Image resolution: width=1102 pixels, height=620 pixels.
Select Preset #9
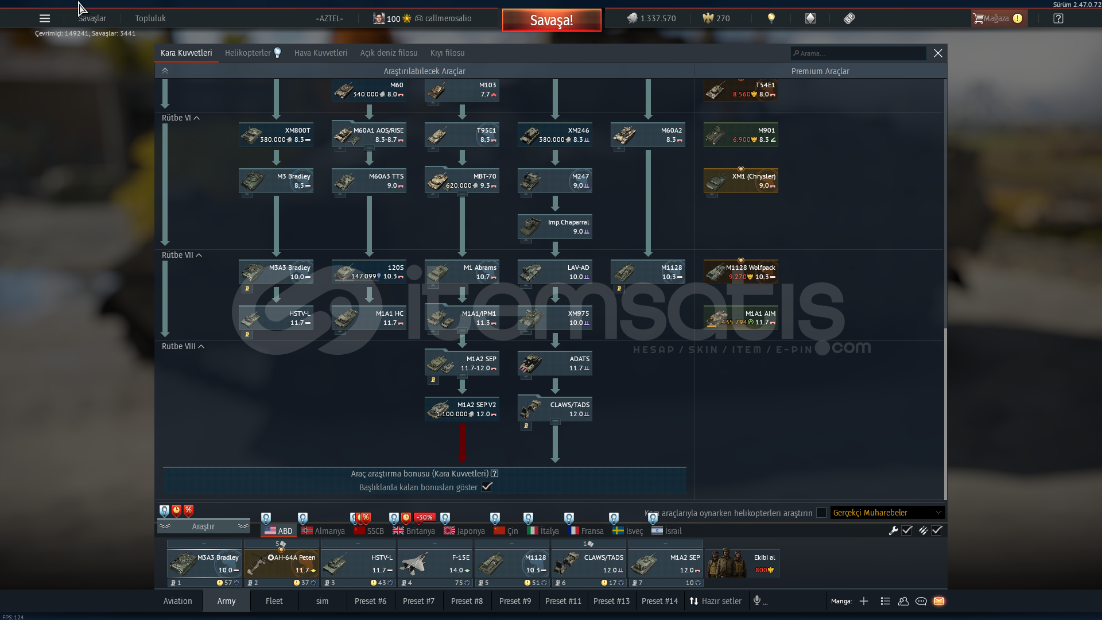coord(515,601)
